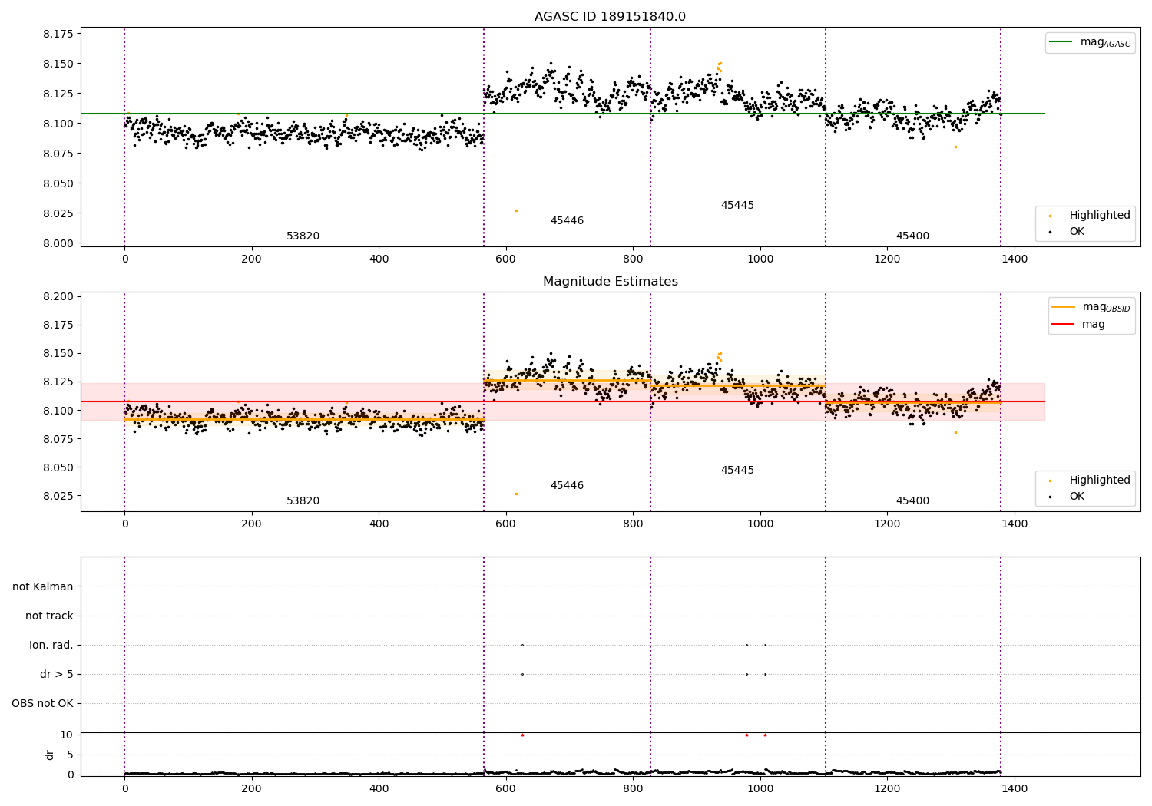Click the 'not track' axis label
The image size is (1152, 806).
point(49,616)
